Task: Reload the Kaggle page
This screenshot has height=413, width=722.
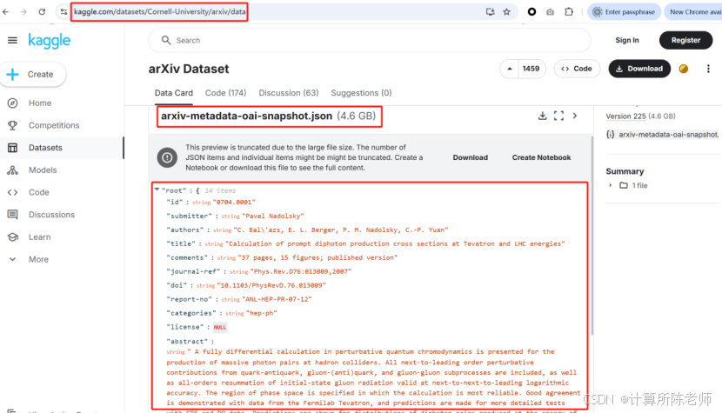Action: (42, 12)
